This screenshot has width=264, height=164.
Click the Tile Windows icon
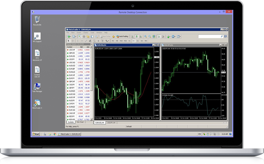(x=154, y=36)
